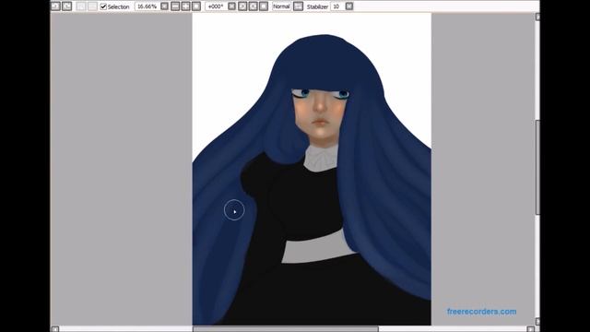This screenshot has width=590, height=332.
Task: Click the Normal view mode field
Action: (x=281, y=6)
